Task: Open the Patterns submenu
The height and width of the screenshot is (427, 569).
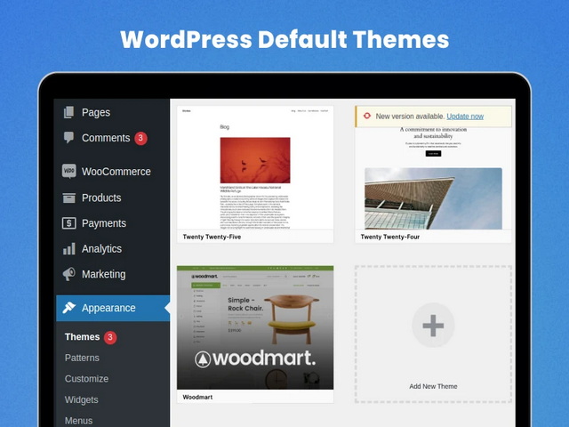Action: click(82, 358)
